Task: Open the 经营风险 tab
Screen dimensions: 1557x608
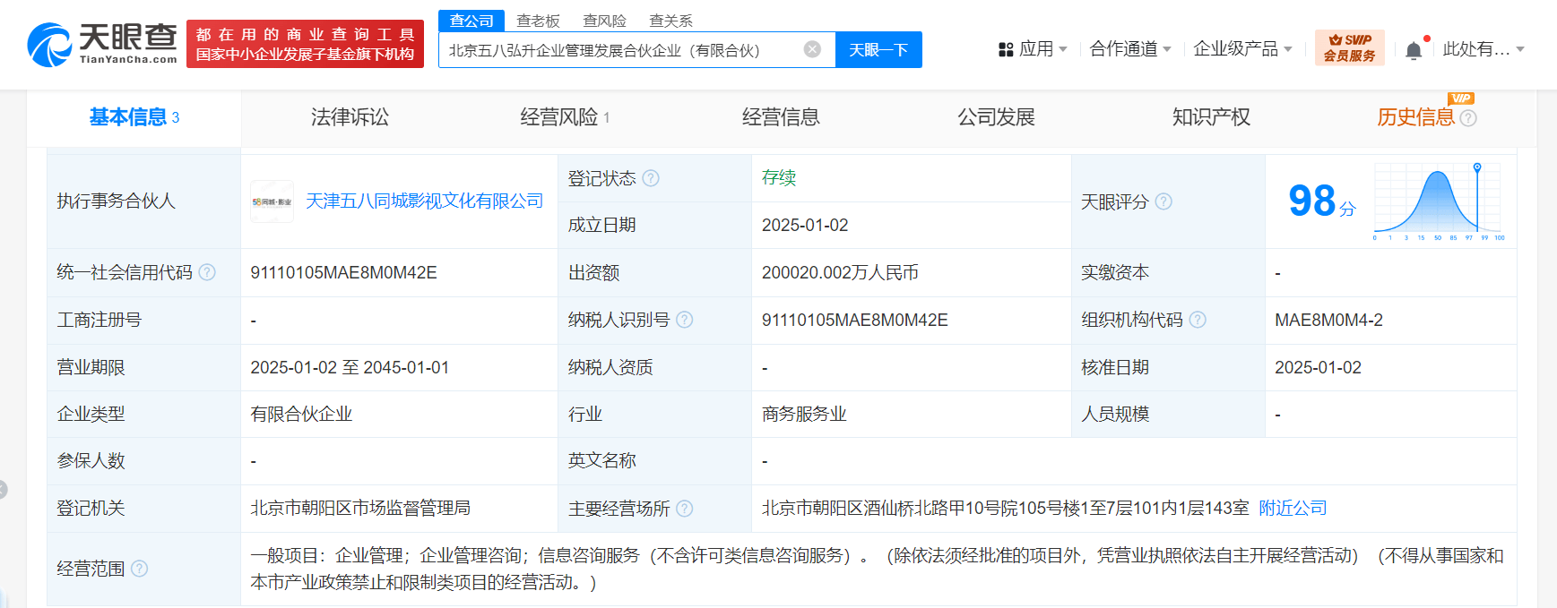Action: [x=565, y=117]
